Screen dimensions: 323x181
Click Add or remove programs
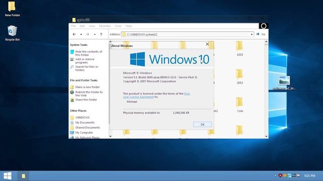85,61
